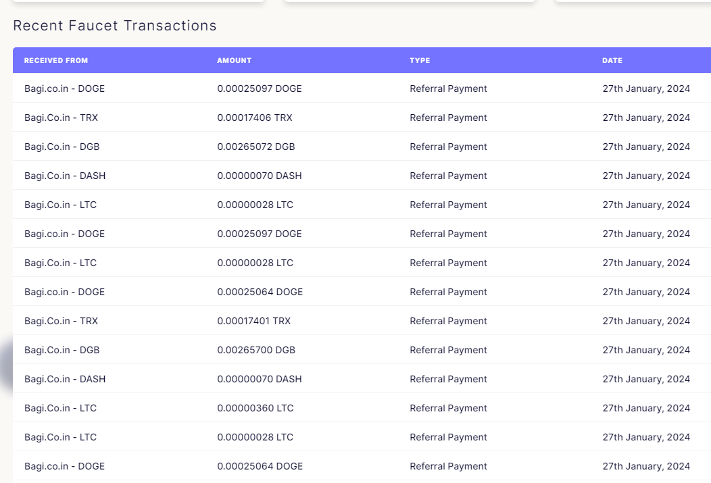Open sender of the 0.00265700 DGB transaction
The height and width of the screenshot is (483, 711).
pos(62,350)
